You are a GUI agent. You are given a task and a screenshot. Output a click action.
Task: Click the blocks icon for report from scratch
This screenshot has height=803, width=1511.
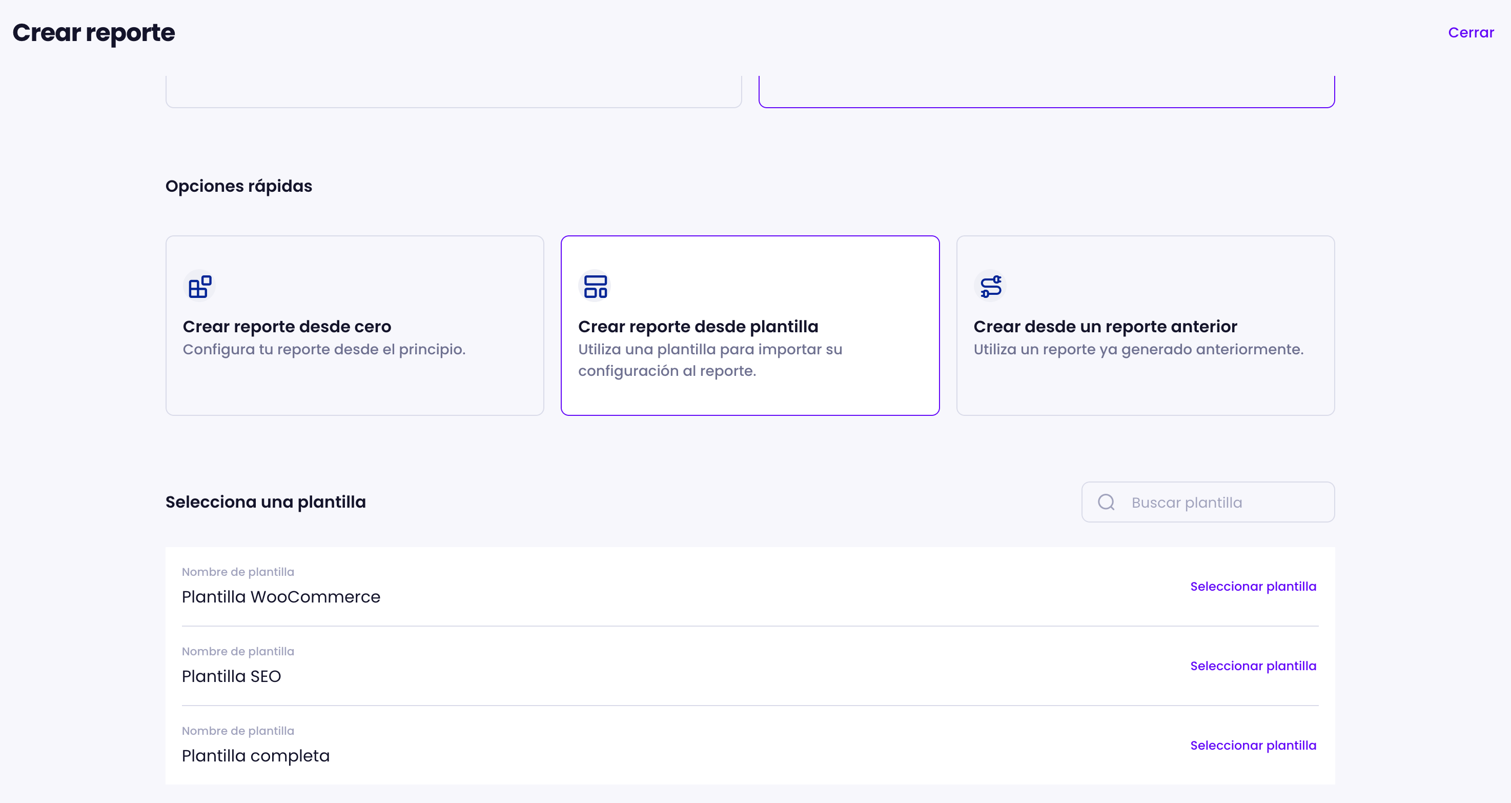click(x=199, y=287)
